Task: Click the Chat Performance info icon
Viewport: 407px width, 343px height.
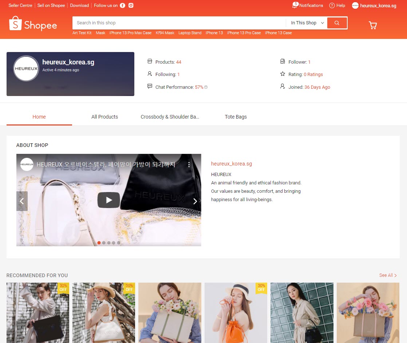Action: [x=206, y=87]
